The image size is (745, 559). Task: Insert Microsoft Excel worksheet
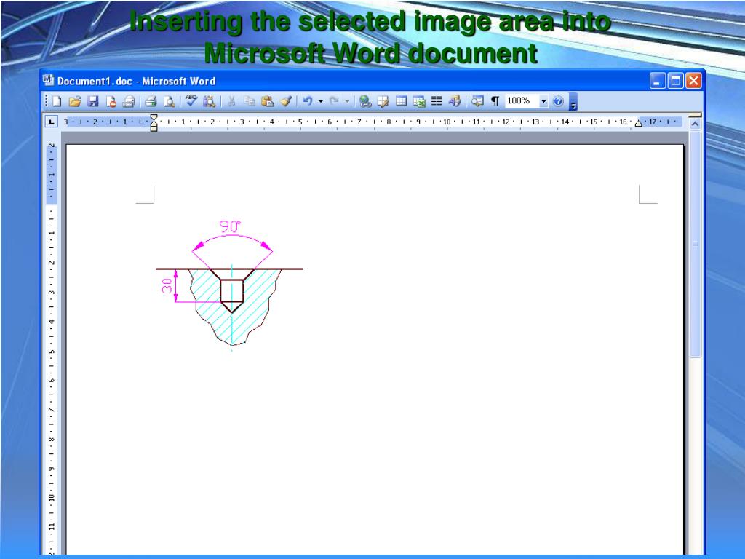(419, 101)
